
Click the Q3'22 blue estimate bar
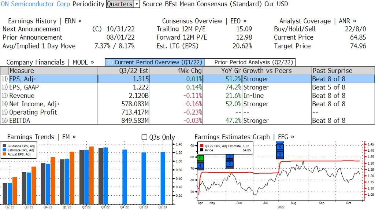click(105, 176)
